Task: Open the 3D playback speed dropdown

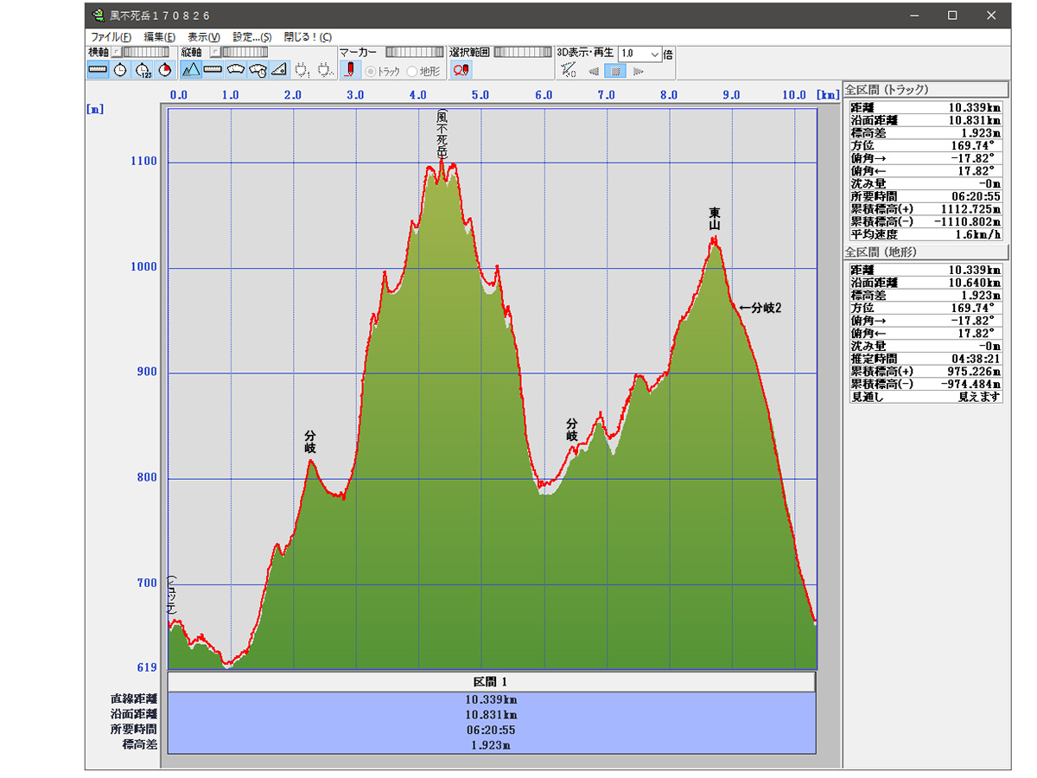Action: pos(654,54)
